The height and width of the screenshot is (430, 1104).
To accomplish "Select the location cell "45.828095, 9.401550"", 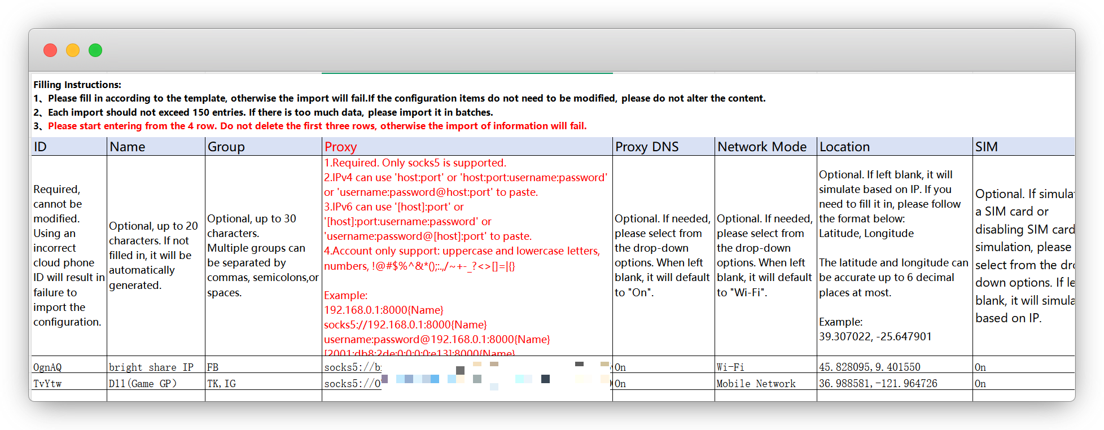I will click(895, 365).
